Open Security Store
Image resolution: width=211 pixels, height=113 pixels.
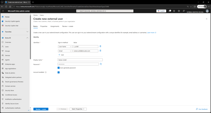(9, 90)
